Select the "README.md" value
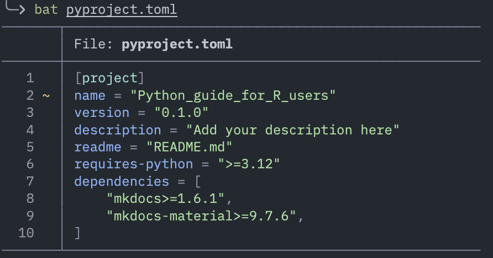 click(x=189, y=147)
